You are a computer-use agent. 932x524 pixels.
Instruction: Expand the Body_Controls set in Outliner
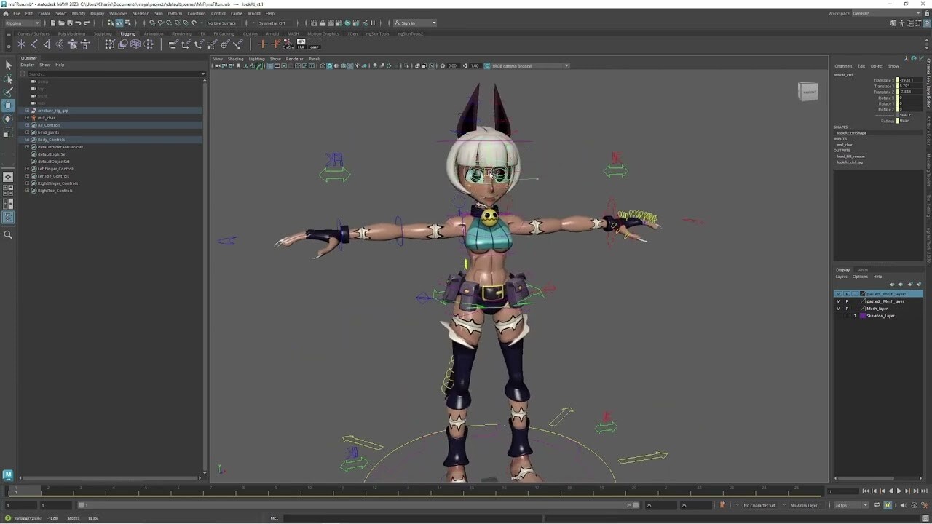[27, 140]
